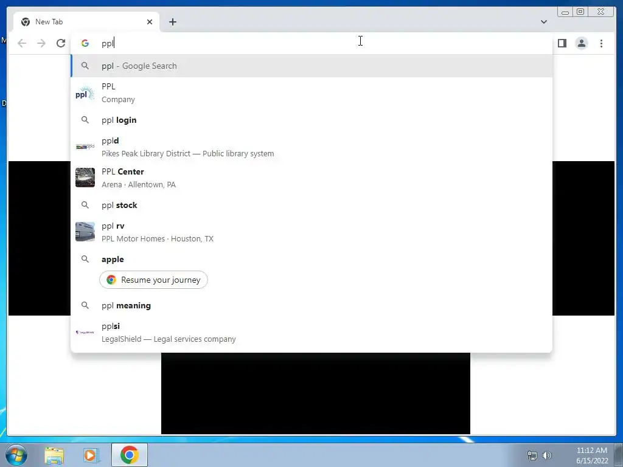Select the PPL Center arena suggestion
623x467 pixels.
311,178
